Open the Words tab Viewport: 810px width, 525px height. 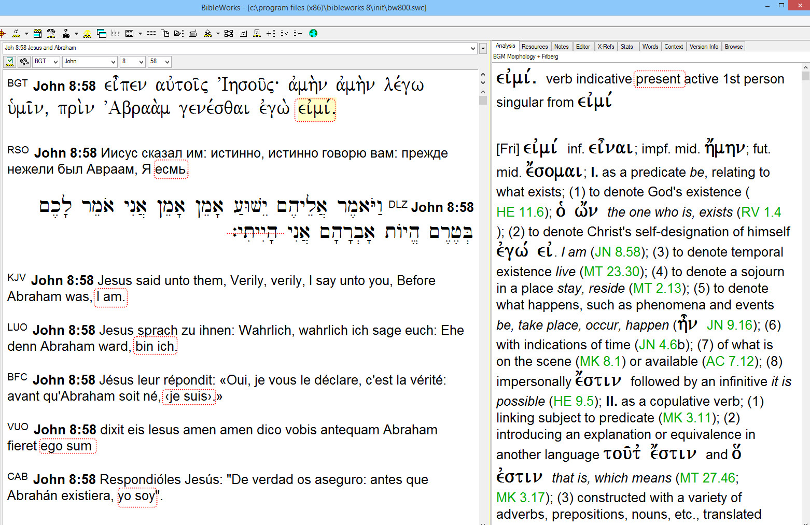pos(650,47)
